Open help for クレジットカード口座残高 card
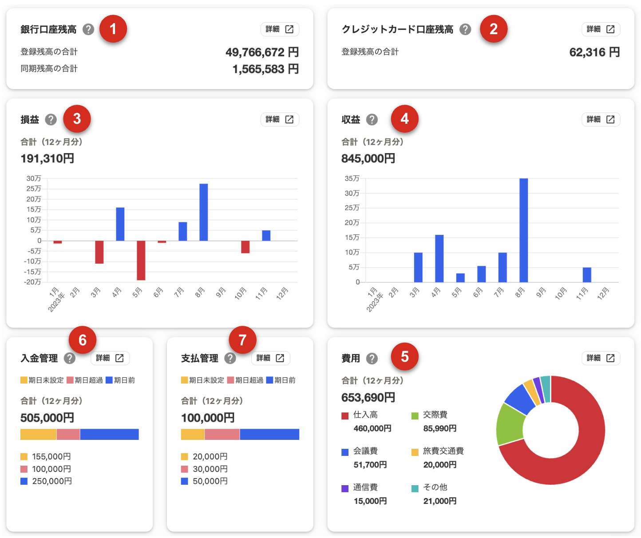641x538 pixels. coord(465,29)
